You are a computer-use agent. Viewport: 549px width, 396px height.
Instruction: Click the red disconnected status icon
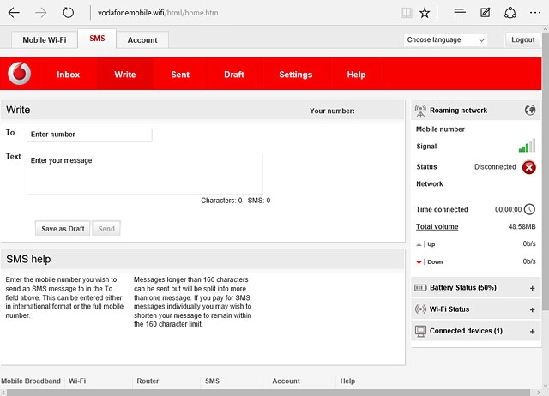click(528, 167)
